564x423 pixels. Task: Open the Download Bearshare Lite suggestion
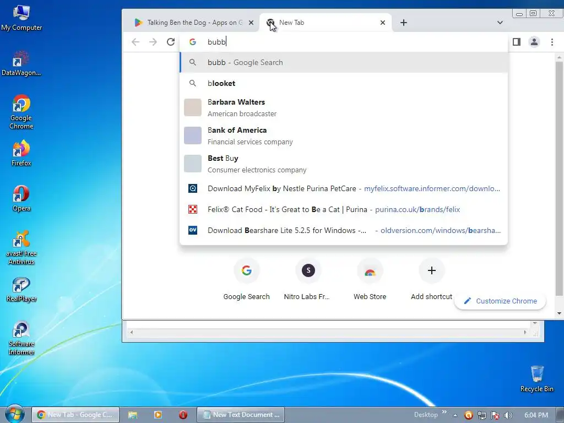pyautogui.click(x=344, y=230)
